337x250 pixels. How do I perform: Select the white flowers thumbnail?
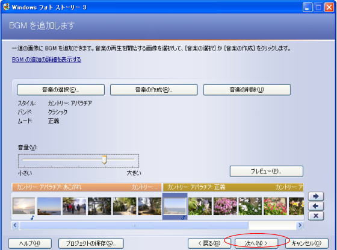click(x=250, y=206)
